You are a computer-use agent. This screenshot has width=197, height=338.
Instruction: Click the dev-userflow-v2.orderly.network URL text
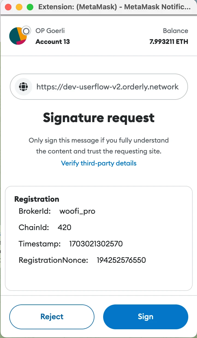coord(108,87)
